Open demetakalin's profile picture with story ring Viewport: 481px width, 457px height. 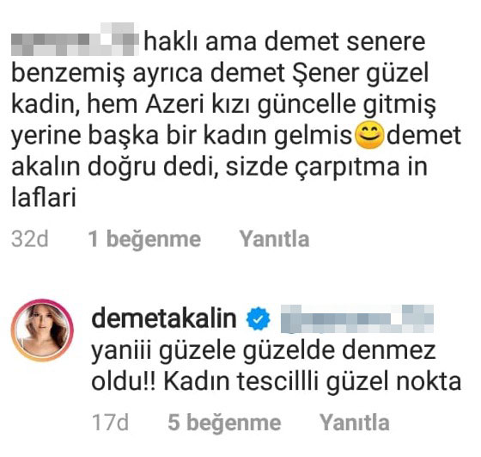(42, 330)
